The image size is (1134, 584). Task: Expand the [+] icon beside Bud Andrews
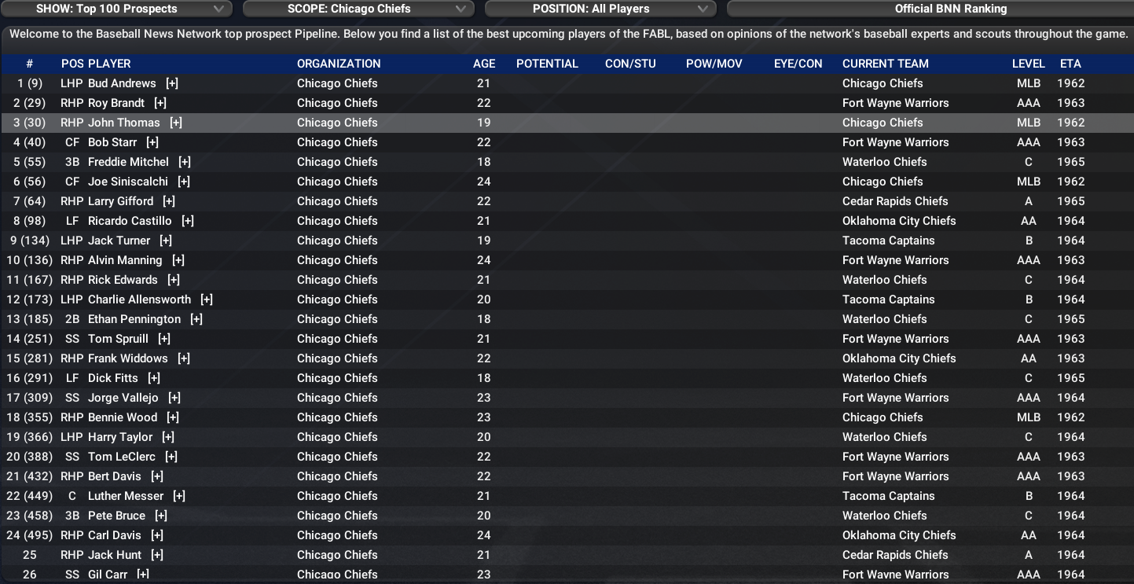tap(172, 83)
